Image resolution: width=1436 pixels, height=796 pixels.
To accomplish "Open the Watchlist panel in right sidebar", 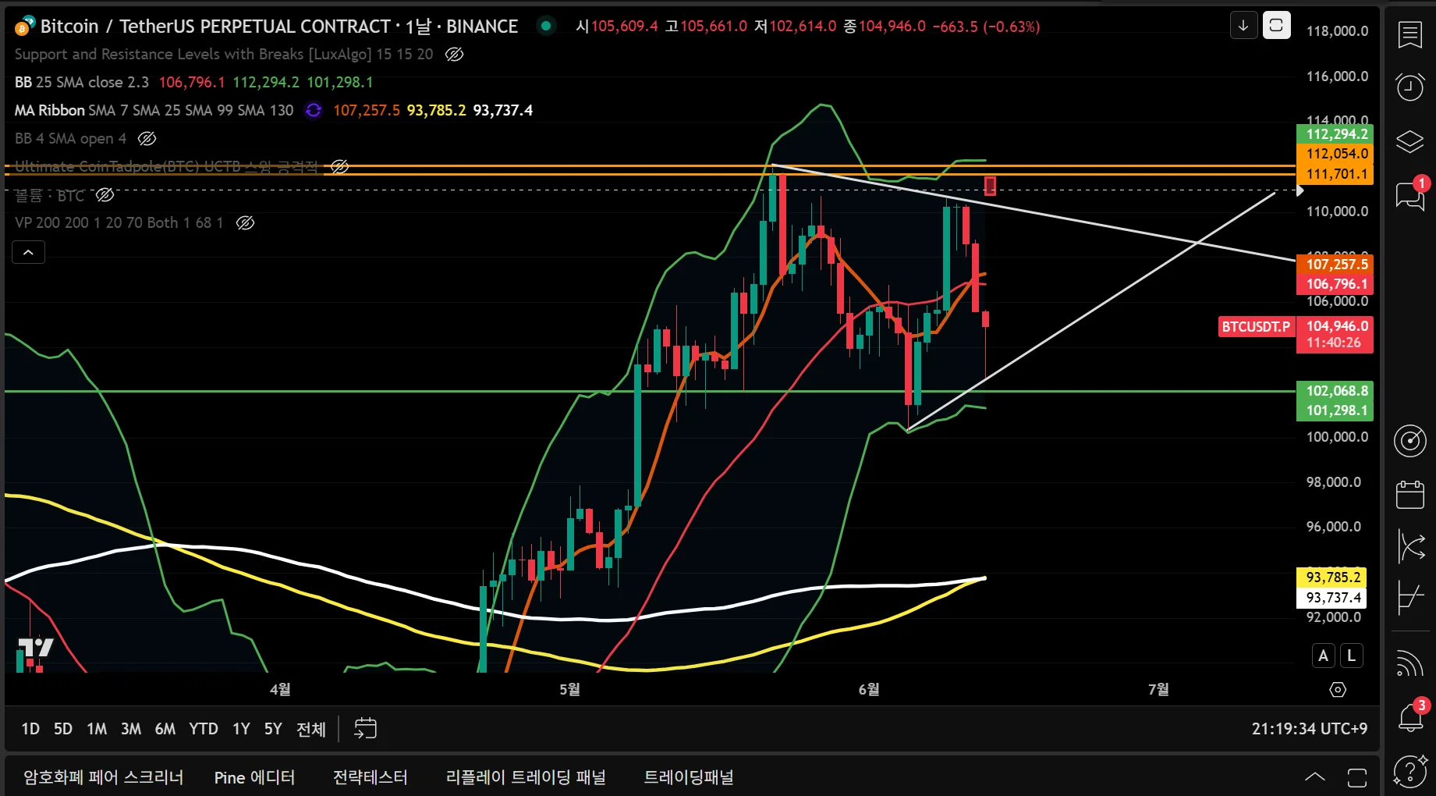I will 1410,35.
